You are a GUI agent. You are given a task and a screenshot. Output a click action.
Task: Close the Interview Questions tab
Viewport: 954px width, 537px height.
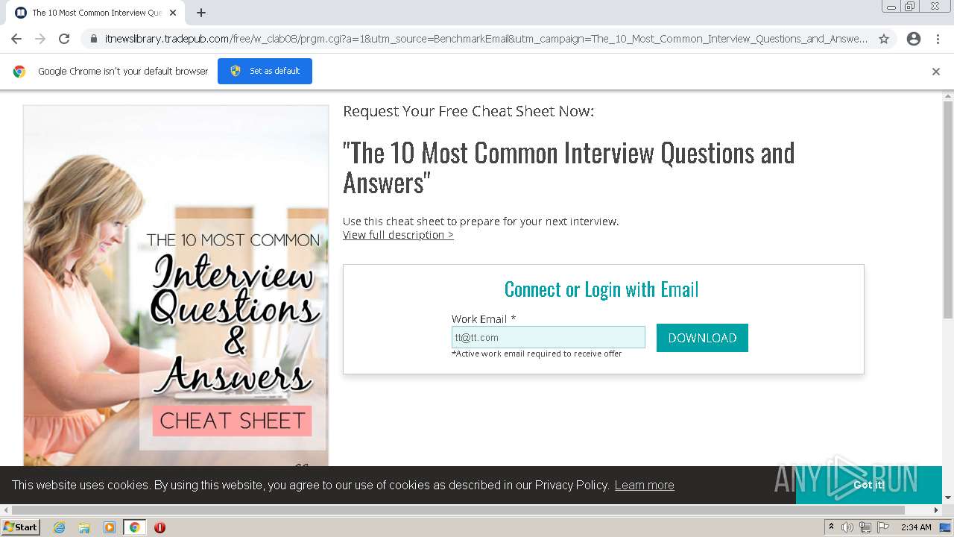(x=173, y=13)
